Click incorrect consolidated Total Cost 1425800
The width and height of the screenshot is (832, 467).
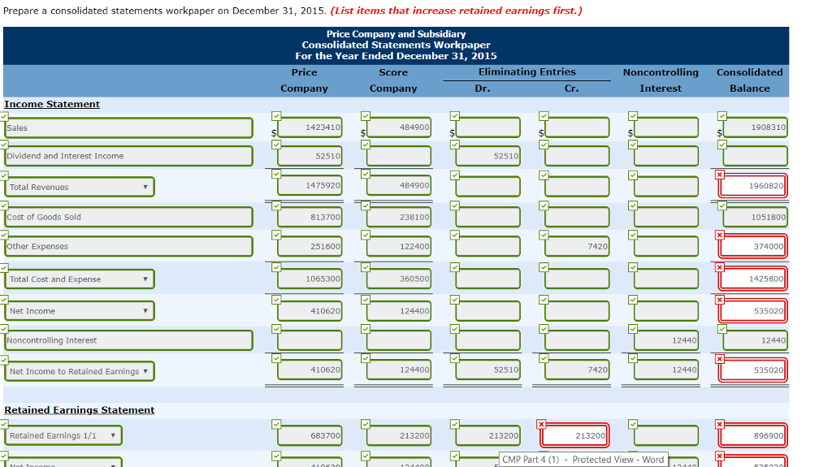click(x=752, y=279)
